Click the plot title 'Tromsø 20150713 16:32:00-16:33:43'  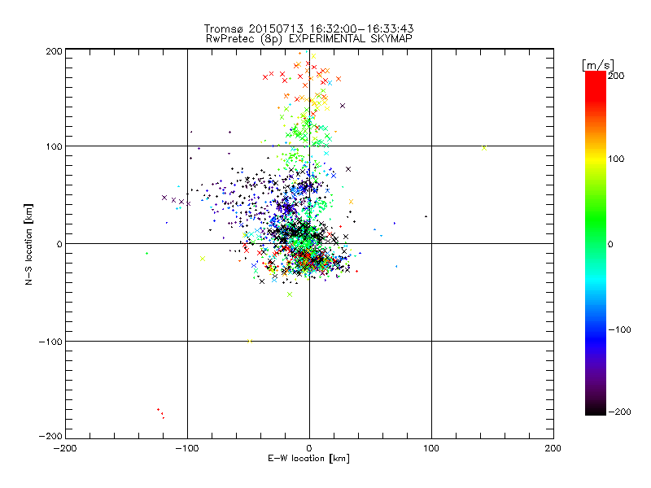308,28
